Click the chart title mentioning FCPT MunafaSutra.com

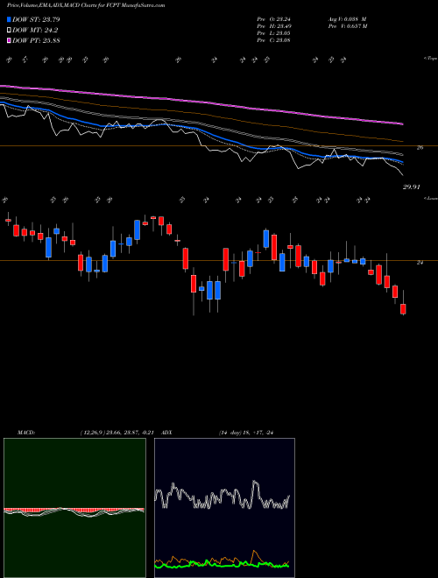86,5
